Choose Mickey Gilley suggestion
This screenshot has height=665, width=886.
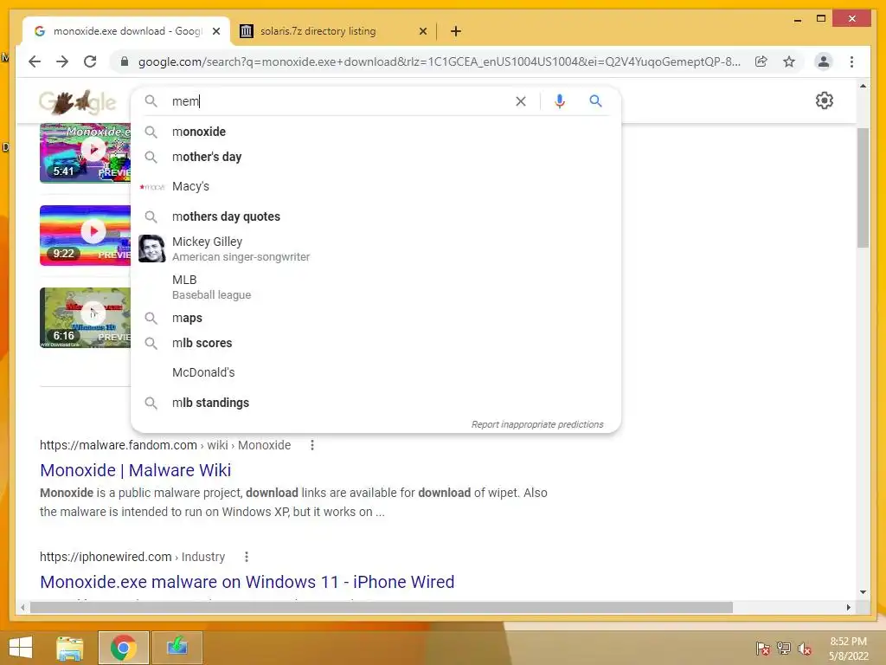click(376, 249)
